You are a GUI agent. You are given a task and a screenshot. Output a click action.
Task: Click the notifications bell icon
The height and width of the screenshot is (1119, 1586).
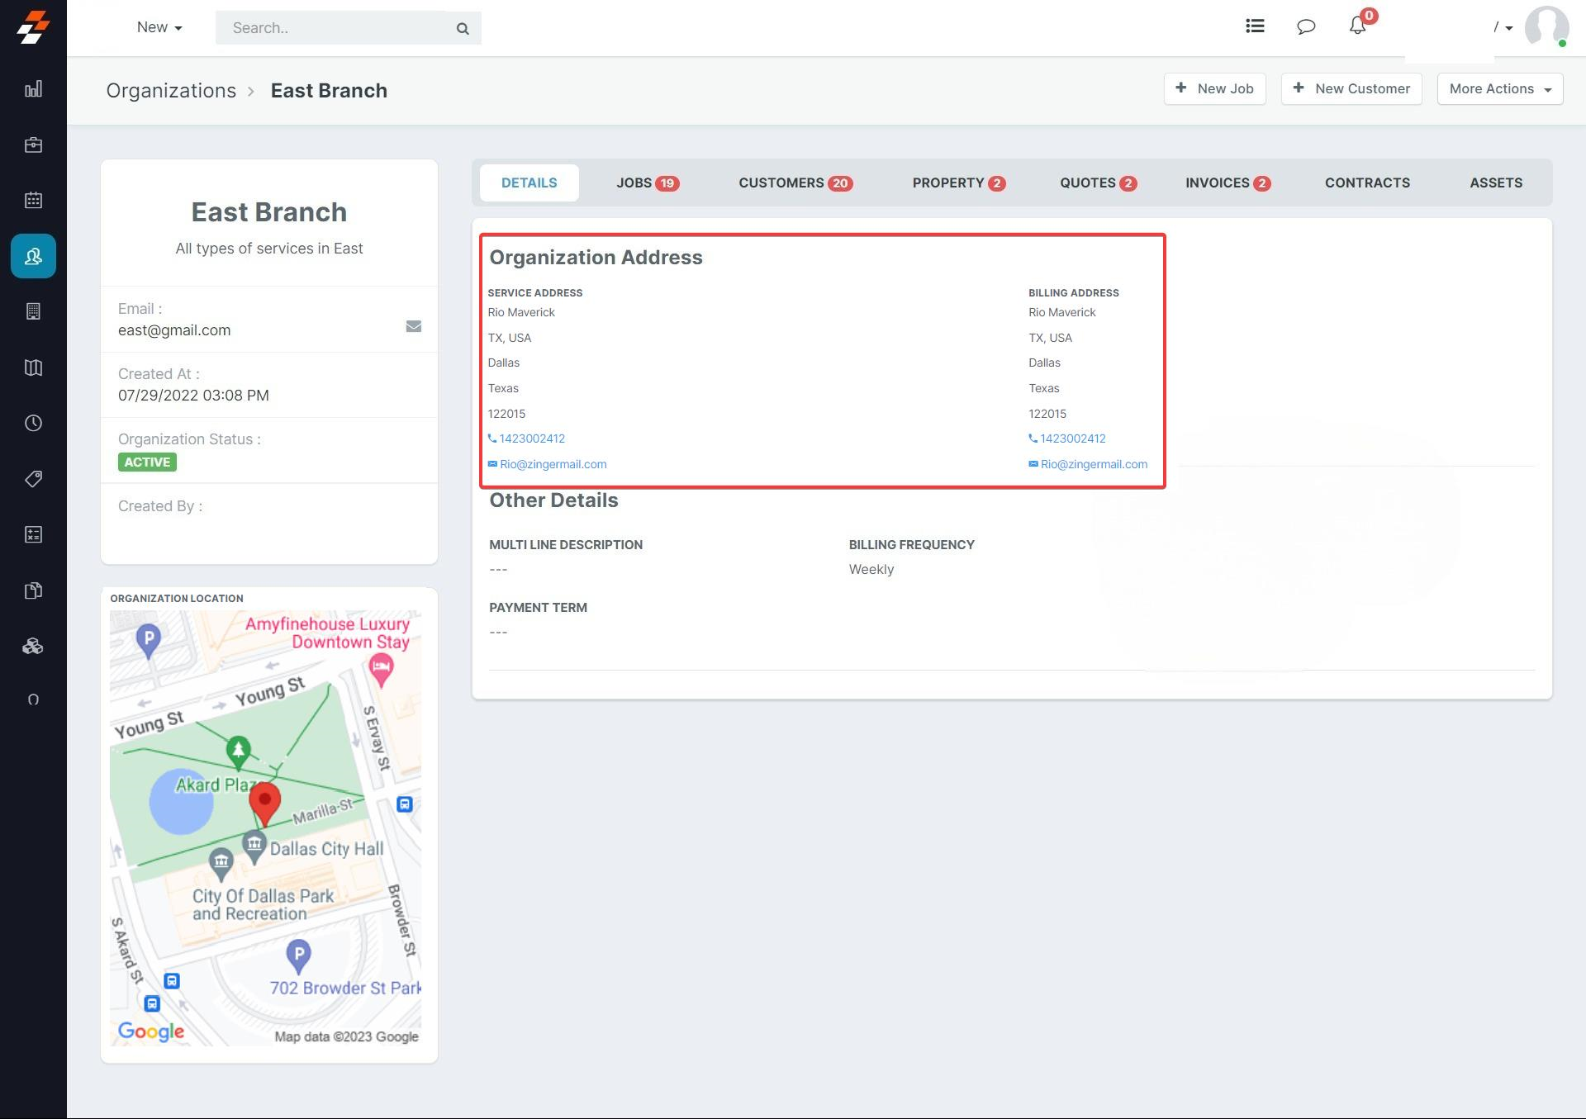1357,26
